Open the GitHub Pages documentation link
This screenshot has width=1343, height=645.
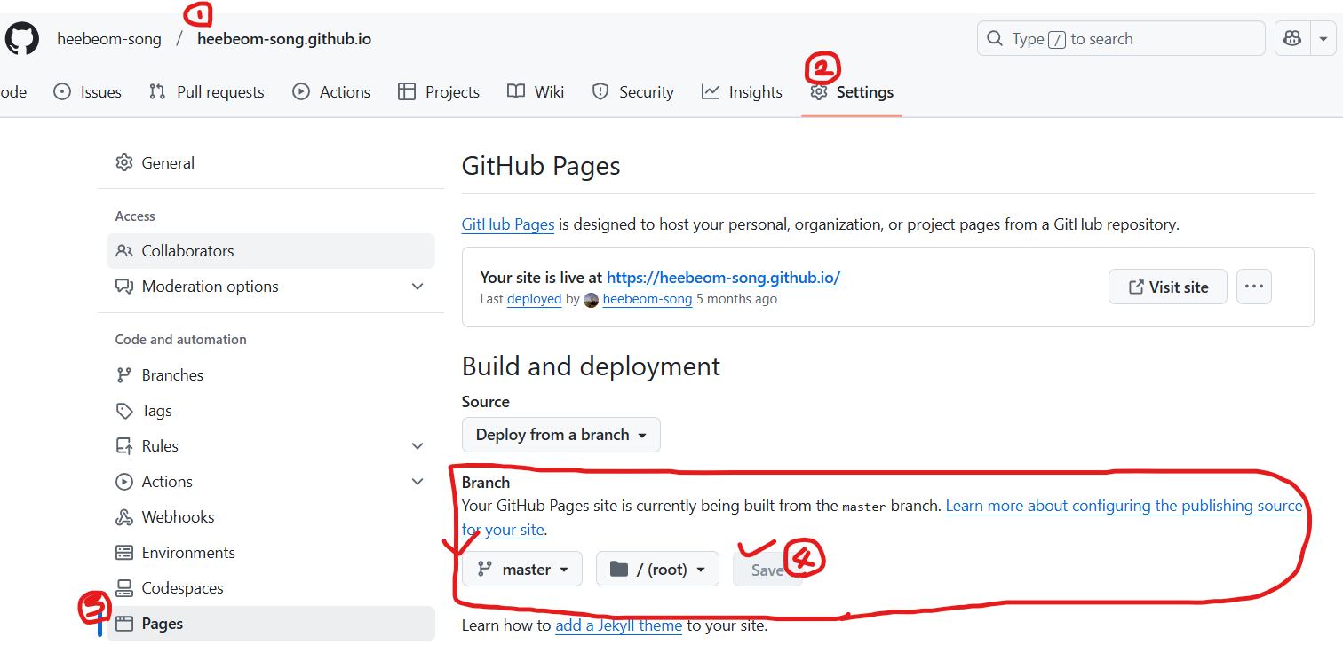point(508,224)
